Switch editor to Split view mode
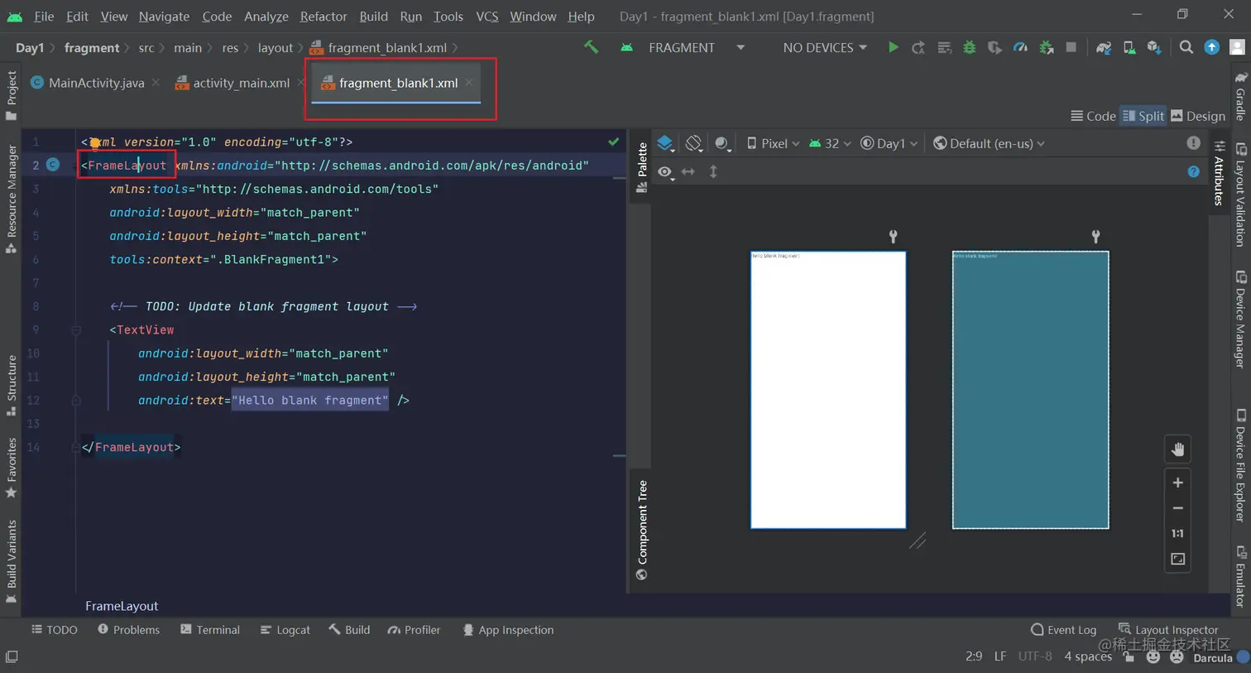Viewport: 1251px width, 673px height. coord(1143,116)
